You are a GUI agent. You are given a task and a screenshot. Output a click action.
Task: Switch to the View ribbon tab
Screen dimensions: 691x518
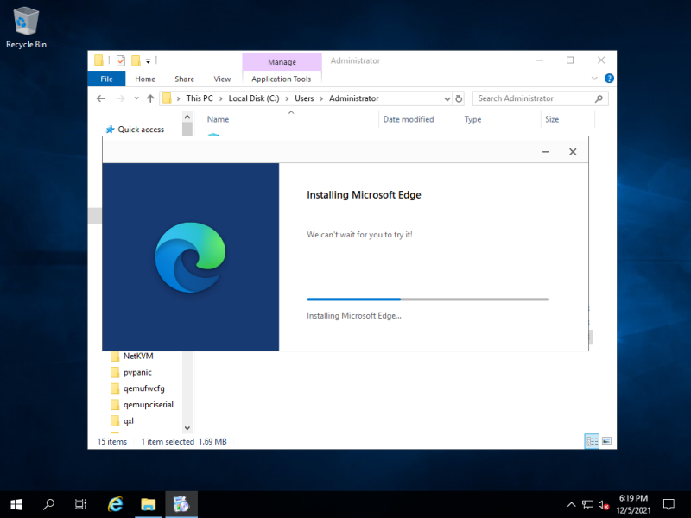222,79
